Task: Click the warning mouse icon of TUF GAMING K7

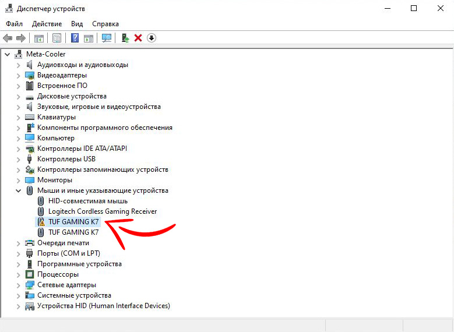Action: point(41,222)
